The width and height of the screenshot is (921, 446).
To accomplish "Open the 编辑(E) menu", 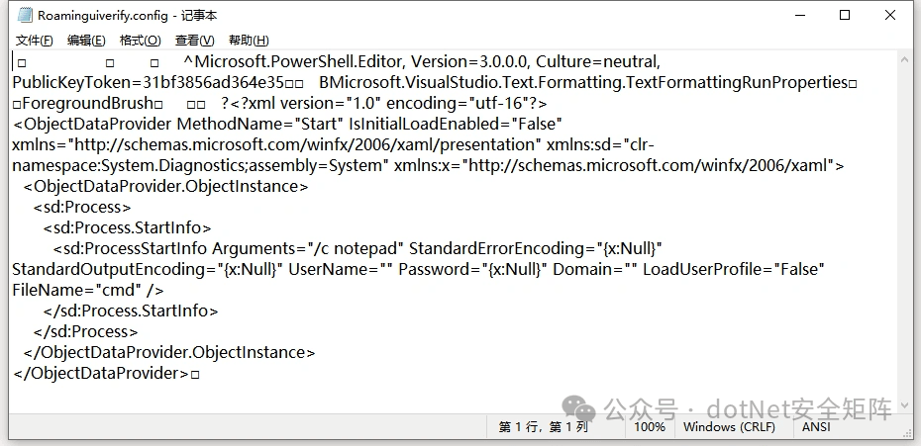I will pyautogui.click(x=86, y=41).
